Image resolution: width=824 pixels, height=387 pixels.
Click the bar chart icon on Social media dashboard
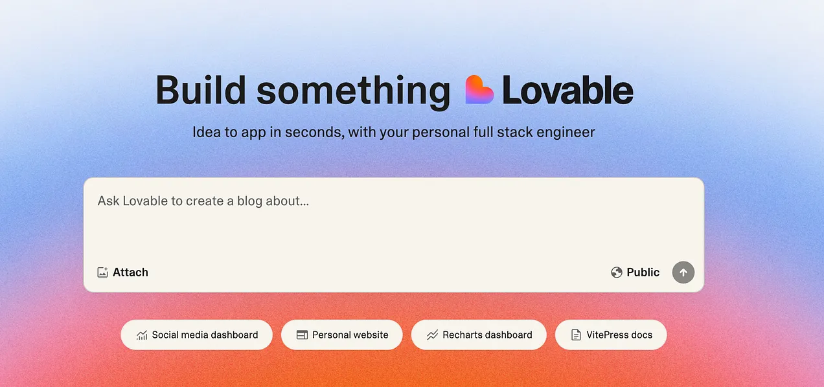[x=142, y=335]
